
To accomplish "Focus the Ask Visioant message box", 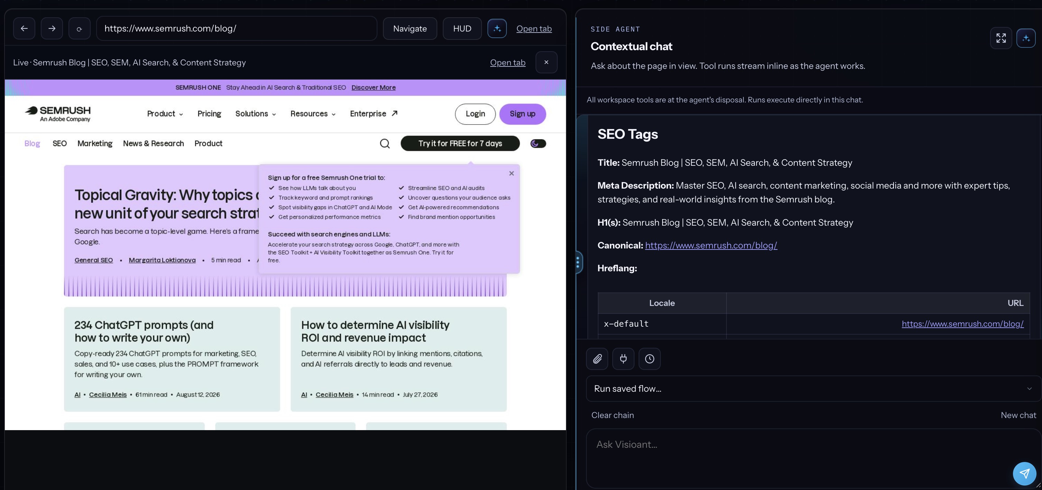I will (x=813, y=458).
